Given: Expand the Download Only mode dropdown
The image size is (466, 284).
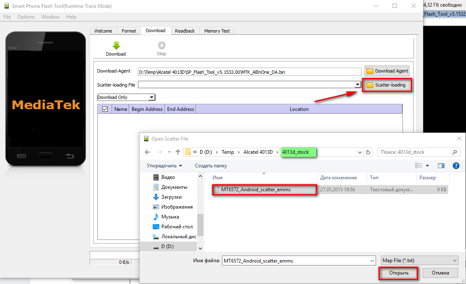Looking at the screenshot, I should 151,97.
